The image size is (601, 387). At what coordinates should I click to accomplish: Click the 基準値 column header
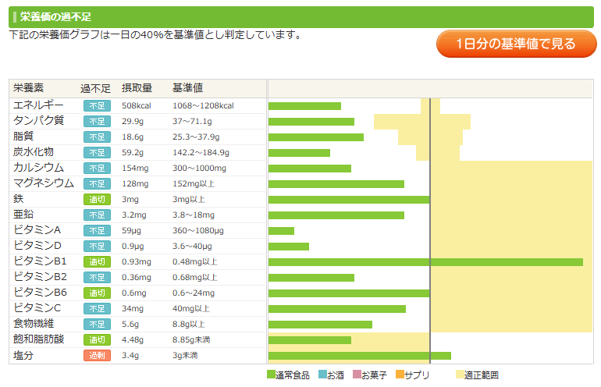pos(187,88)
